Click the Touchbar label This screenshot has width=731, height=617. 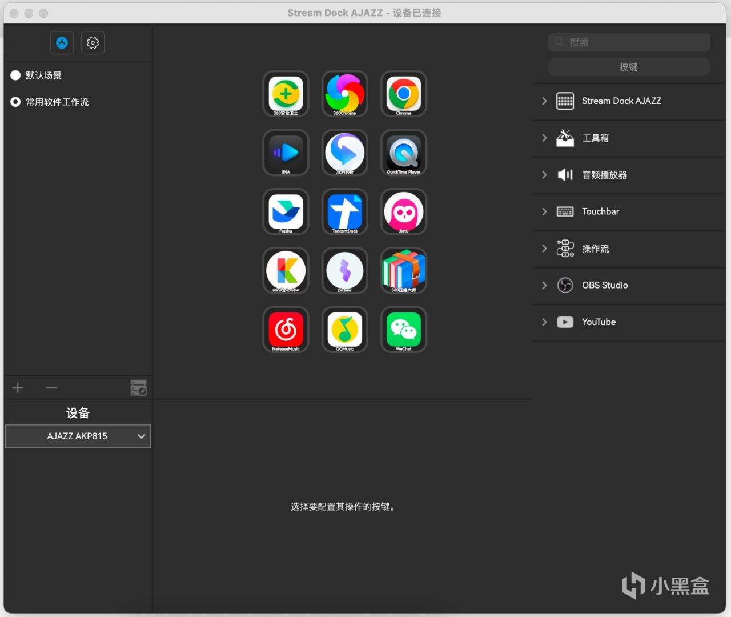pyautogui.click(x=600, y=211)
